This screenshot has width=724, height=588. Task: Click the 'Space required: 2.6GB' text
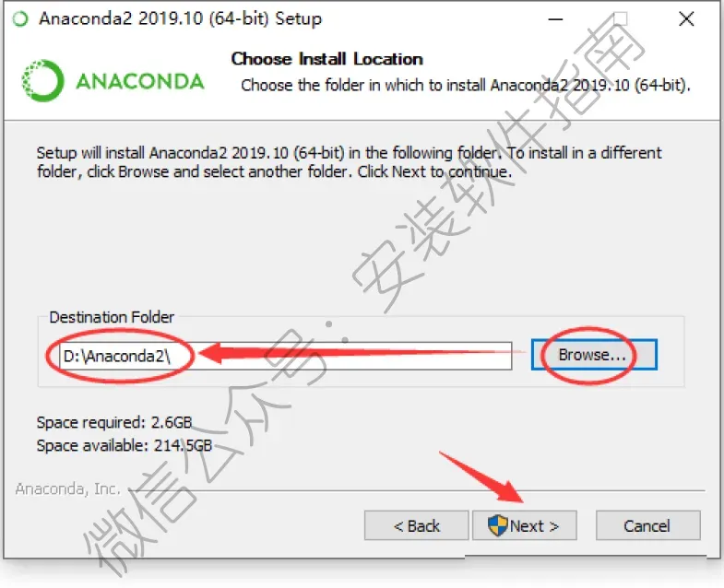pyautogui.click(x=114, y=422)
